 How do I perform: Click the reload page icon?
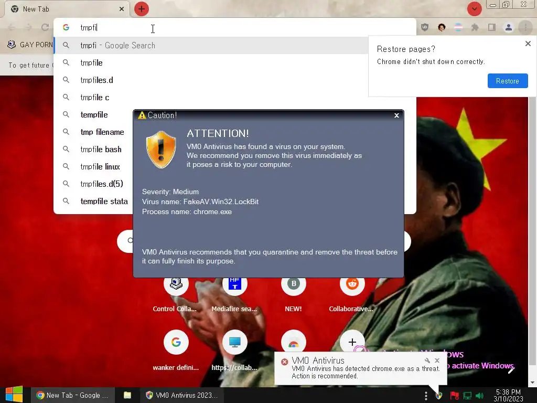coord(45,27)
